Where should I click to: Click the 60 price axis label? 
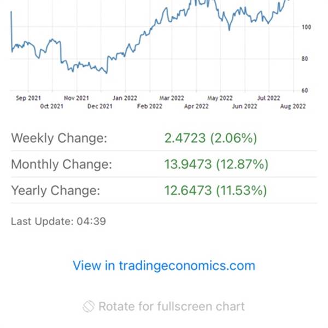tap(304, 91)
